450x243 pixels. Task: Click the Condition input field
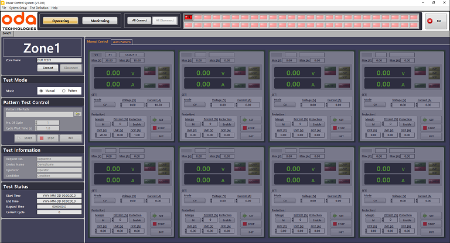pyautogui.click(x=59, y=176)
